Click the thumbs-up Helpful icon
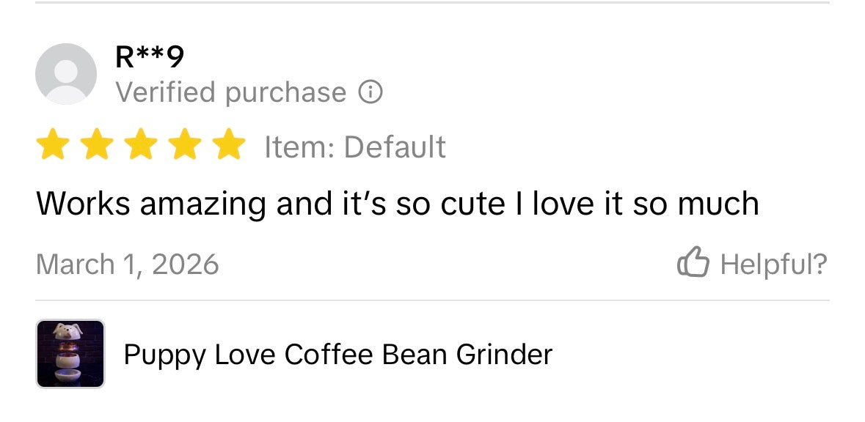The height and width of the screenshot is (422, 865). (x=693, y=263)
